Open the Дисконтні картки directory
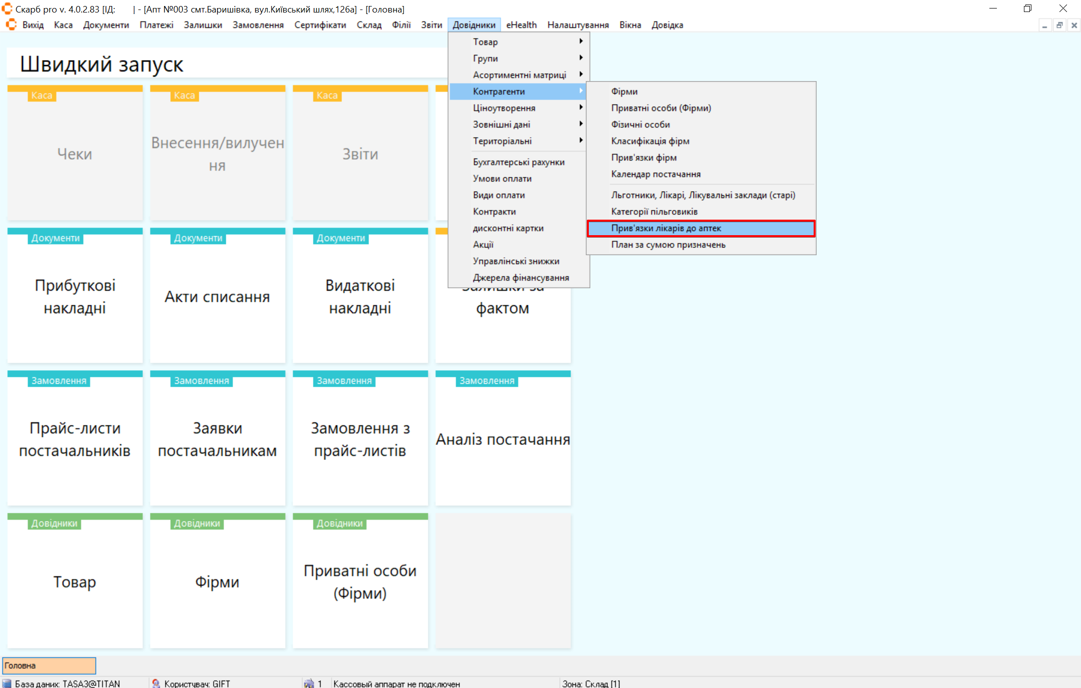 tap(508, 228)
